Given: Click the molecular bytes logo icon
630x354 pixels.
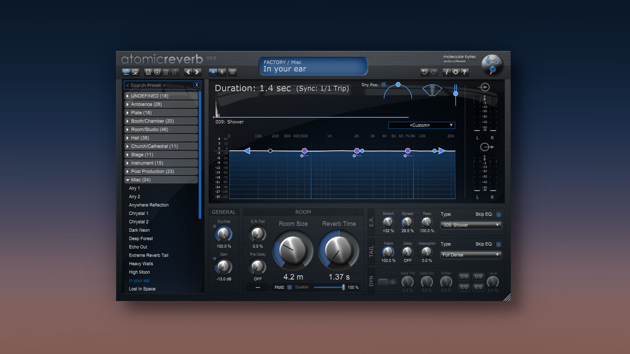Looking at the screenshot, I should point(492,65).
